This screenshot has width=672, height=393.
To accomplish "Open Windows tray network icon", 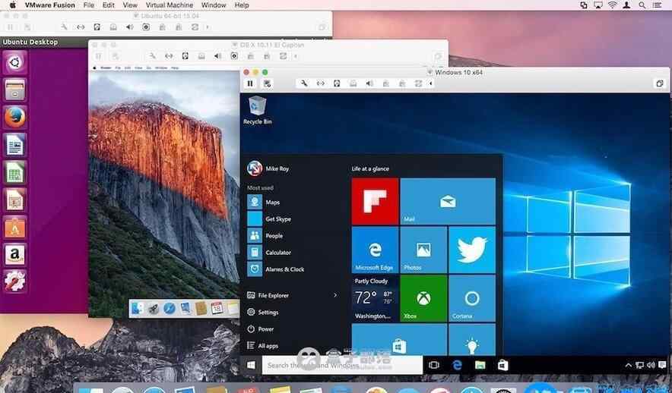I will point(639,365).
